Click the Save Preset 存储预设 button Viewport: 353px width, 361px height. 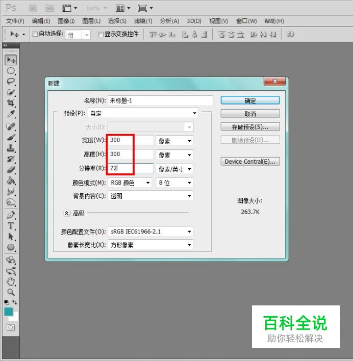250,126
